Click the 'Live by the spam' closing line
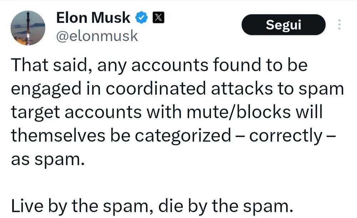 [152, 206]
